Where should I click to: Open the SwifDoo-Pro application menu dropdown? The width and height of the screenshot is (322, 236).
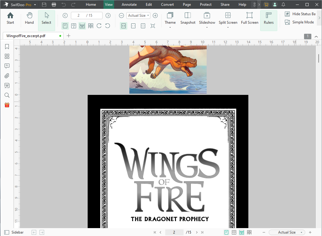tap(35, 5)
